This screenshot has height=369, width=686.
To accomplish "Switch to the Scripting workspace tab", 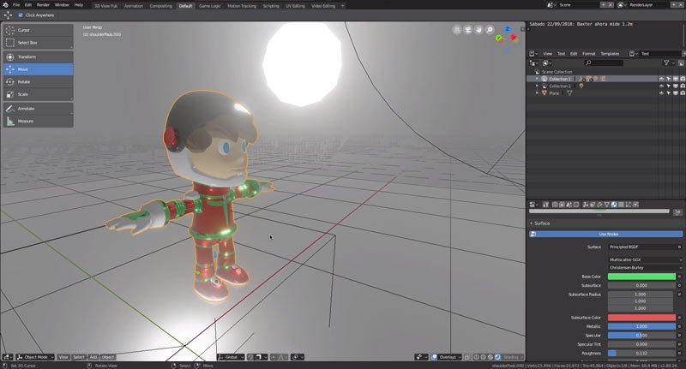I will coord(271,6).
